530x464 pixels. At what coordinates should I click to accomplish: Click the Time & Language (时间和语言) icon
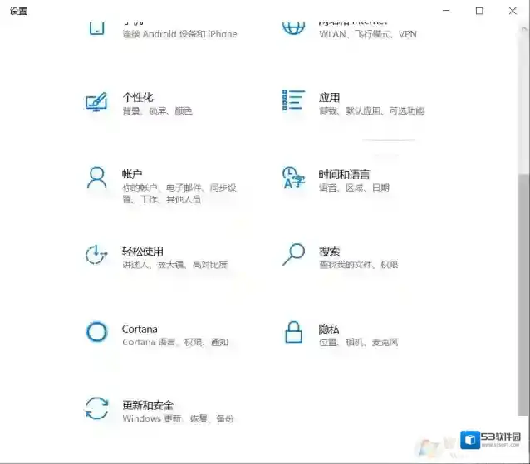click(x=294, y=178)
